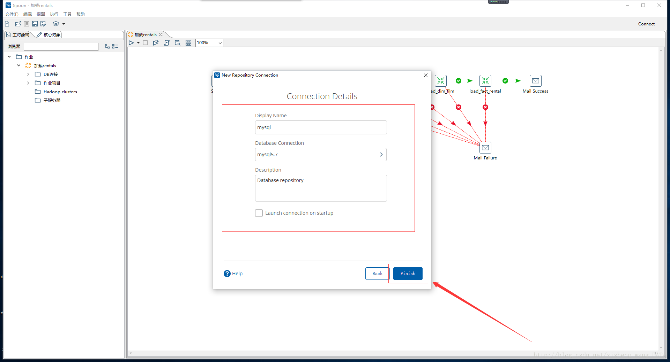The height and width of the screenshot is (362, 670).
Task: Select the 加载rentals job orange icon in tree
Action: [28, 65]
